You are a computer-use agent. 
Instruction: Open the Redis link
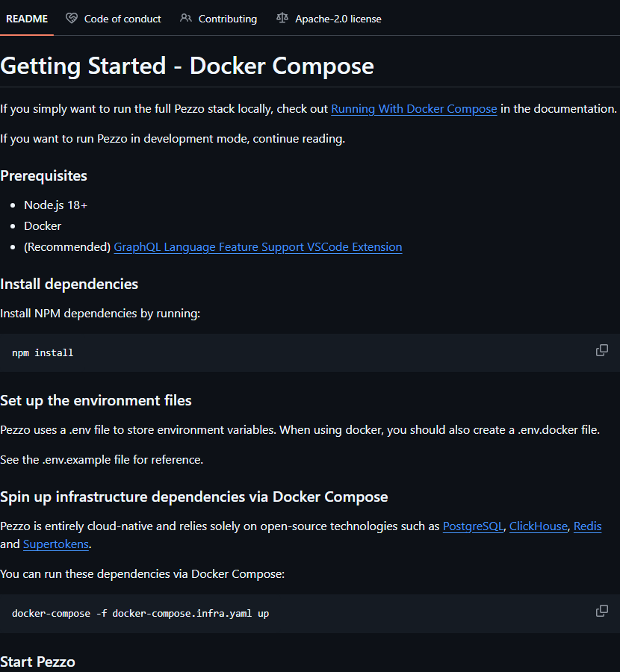click(x=587, y=526)
